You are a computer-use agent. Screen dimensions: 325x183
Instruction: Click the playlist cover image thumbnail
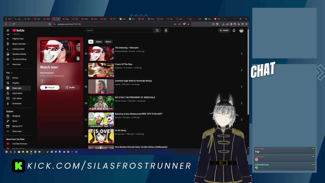(x=60, y=51)
